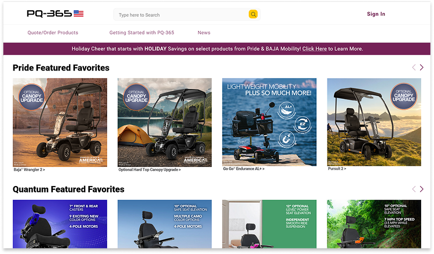Screen dimensions: 434x254
Task: Click the Click Here holiday savings link
Action: click(315, 49)
